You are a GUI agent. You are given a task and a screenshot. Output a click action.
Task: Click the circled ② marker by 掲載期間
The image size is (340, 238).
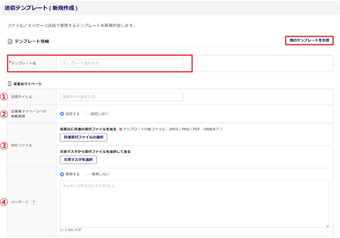[4, 114]
